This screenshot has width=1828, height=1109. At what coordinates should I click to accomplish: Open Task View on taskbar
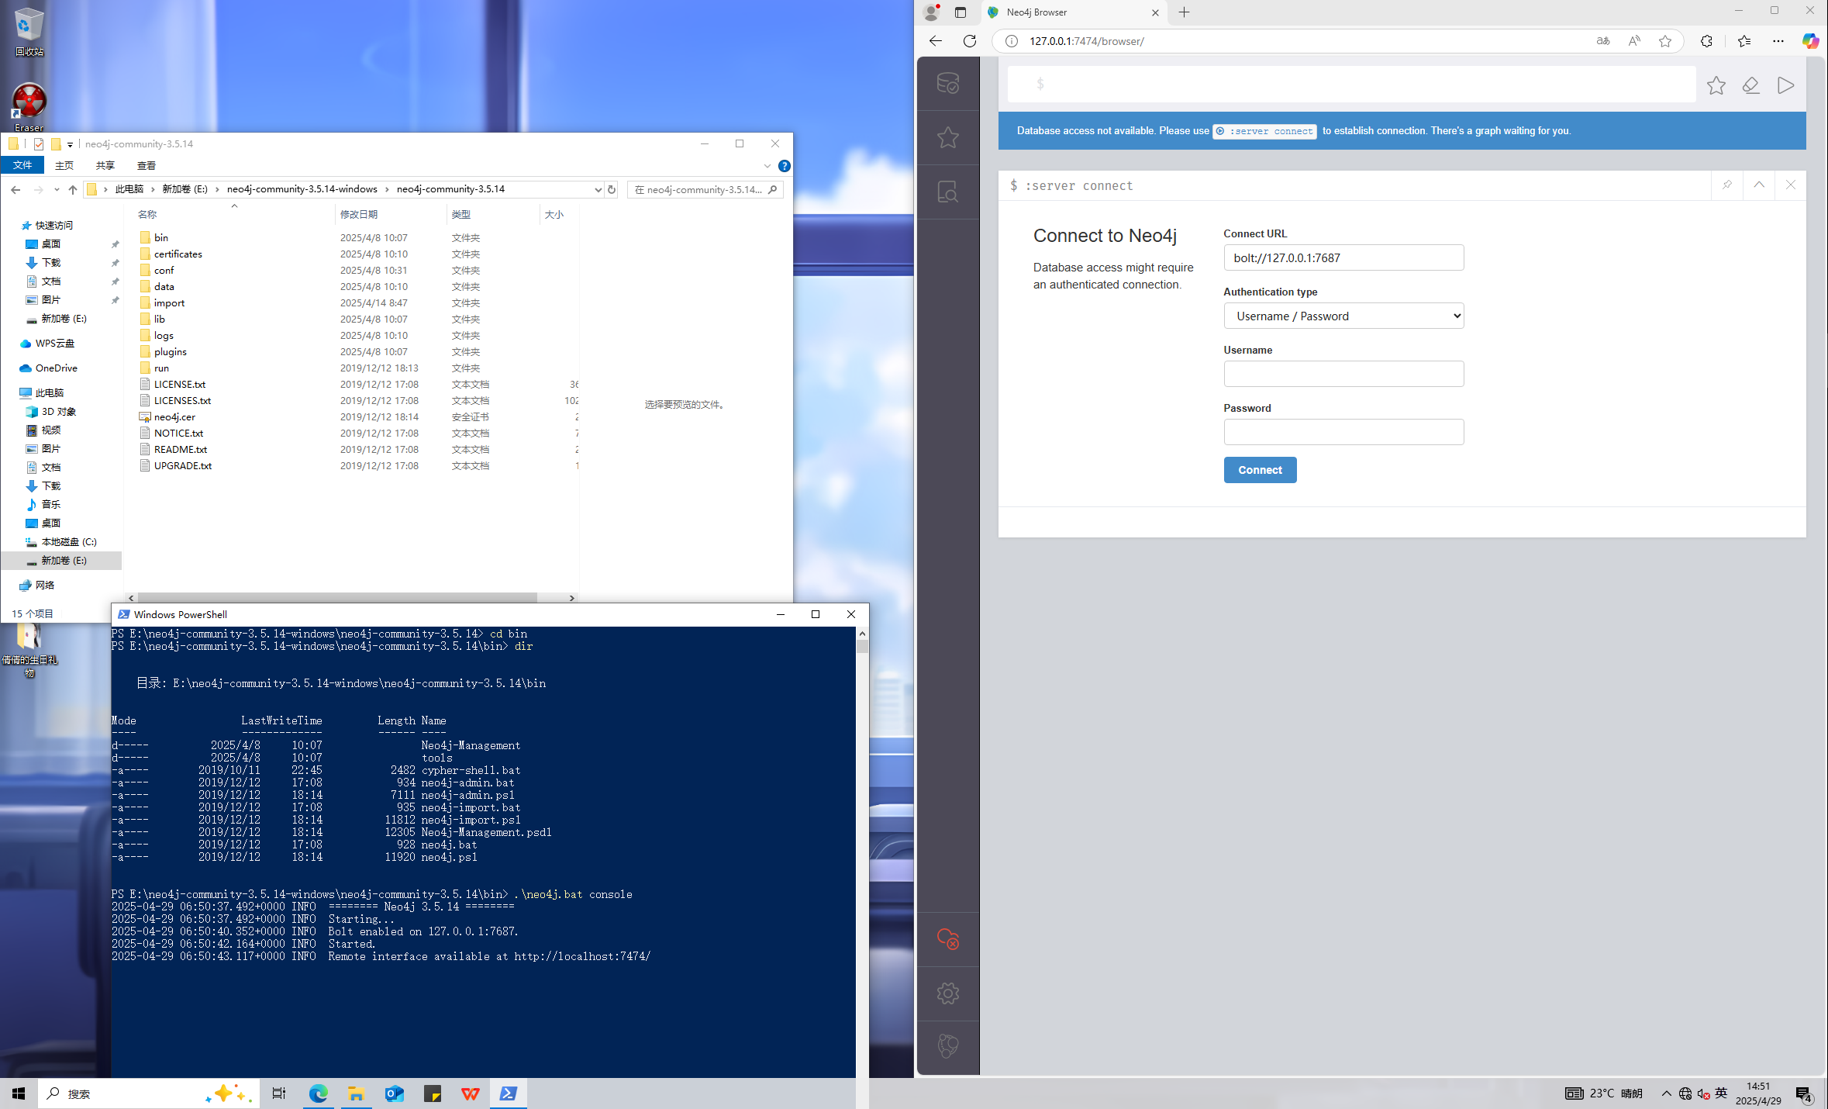pos(279,1093)
